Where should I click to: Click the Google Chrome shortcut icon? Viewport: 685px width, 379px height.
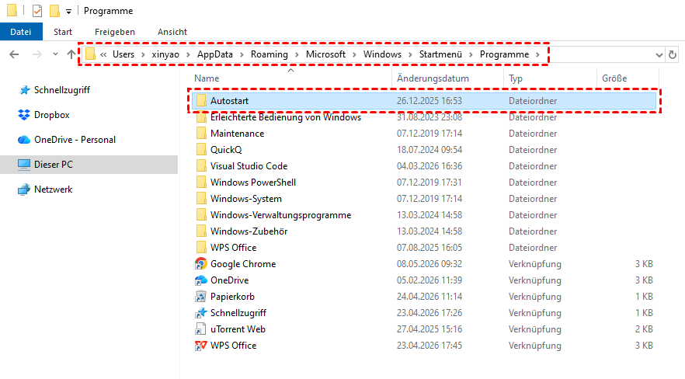click(200, 264)
